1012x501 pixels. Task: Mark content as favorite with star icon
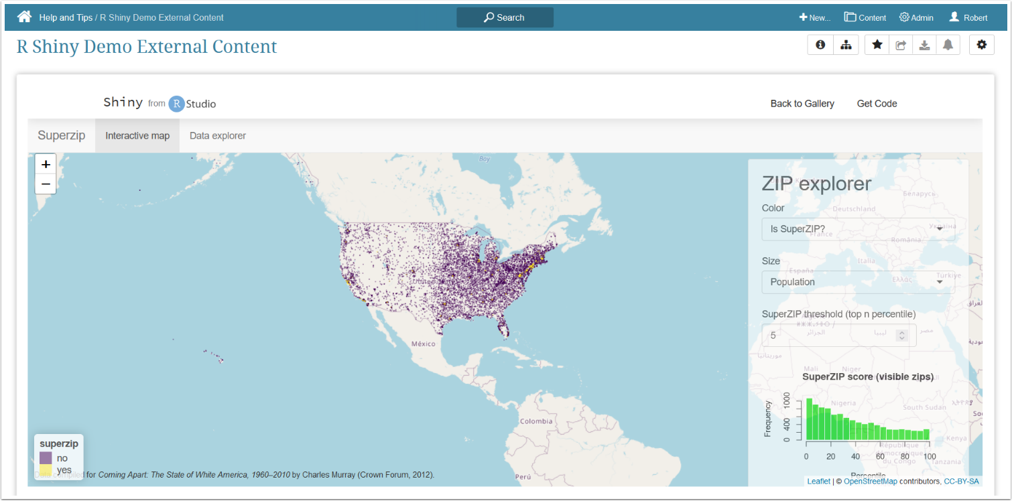click(x=877, y=45)
